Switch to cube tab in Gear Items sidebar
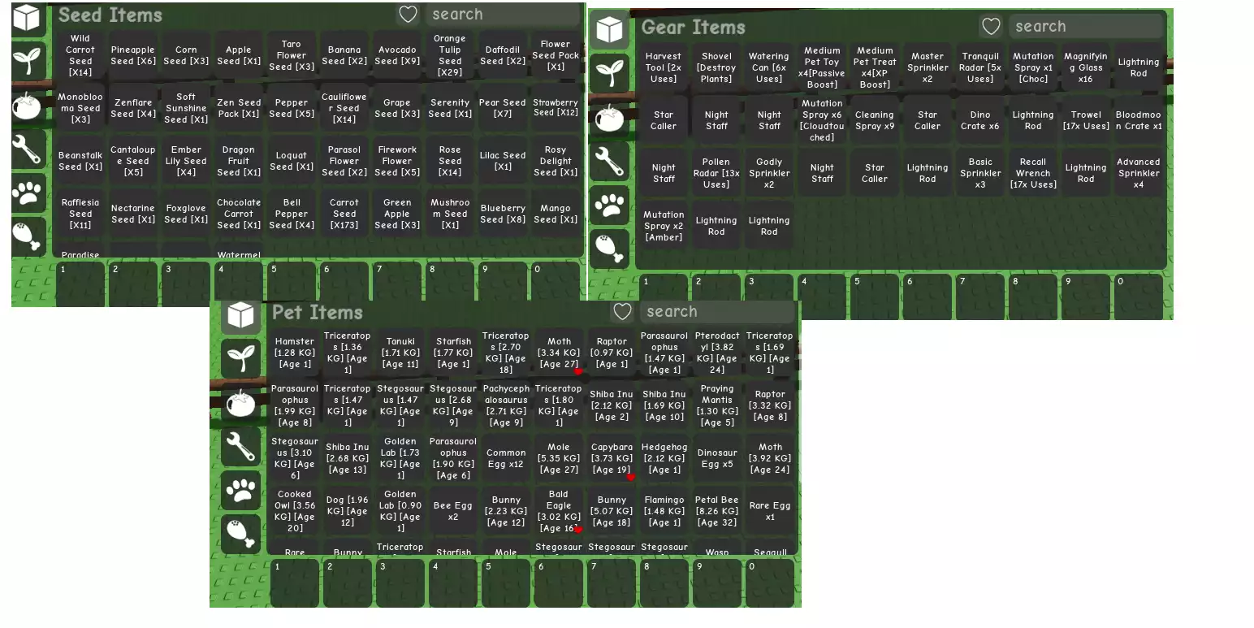1254x628 pixels. [x=609, y=30]
